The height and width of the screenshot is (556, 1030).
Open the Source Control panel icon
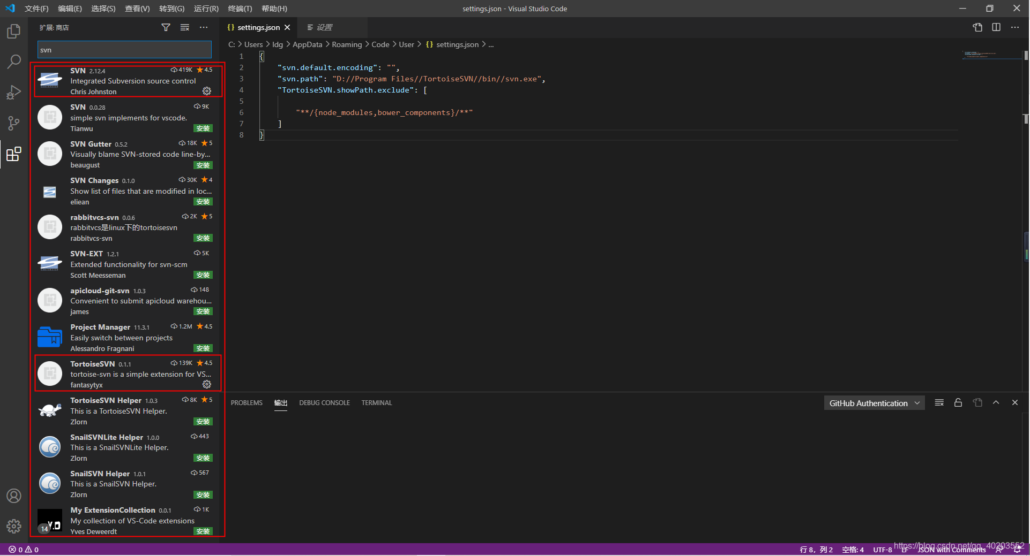coord(13,123)
